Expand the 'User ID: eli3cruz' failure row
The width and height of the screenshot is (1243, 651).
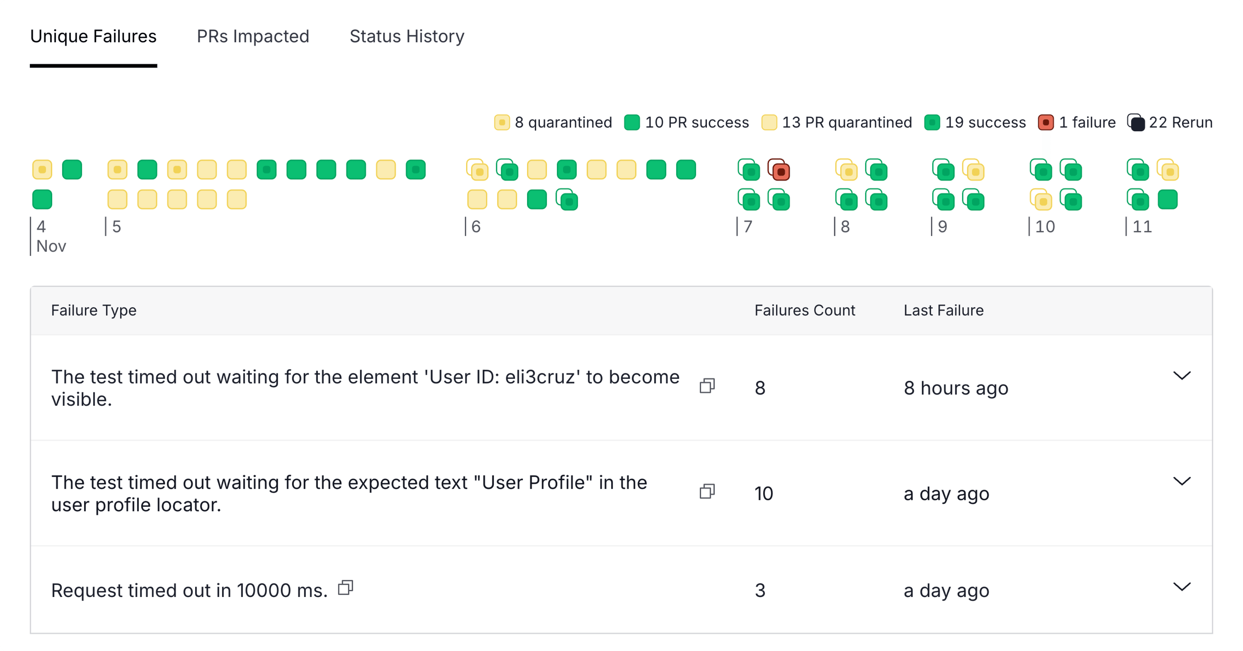(x=1182, y=376)
